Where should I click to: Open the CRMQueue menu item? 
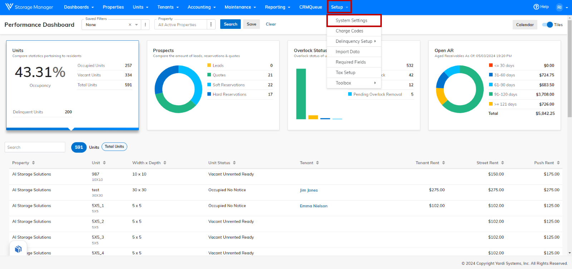[311, 7]
